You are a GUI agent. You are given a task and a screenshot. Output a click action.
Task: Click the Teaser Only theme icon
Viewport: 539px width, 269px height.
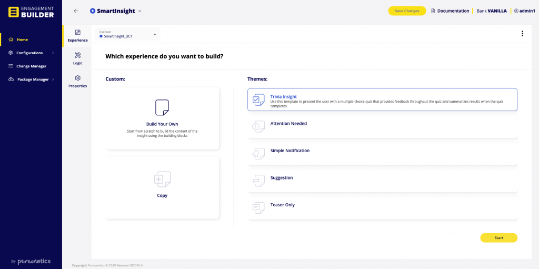point(258,207)
